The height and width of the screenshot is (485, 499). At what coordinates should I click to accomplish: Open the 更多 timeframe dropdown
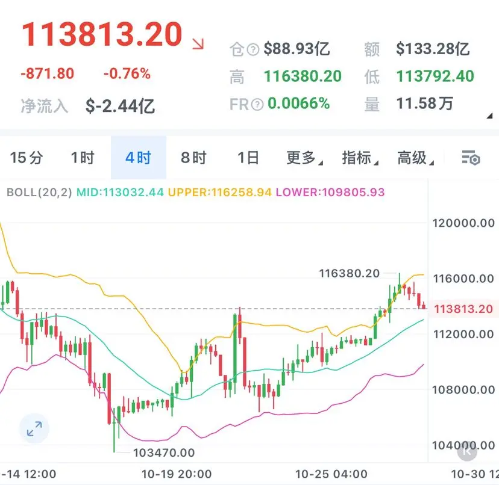304,158
